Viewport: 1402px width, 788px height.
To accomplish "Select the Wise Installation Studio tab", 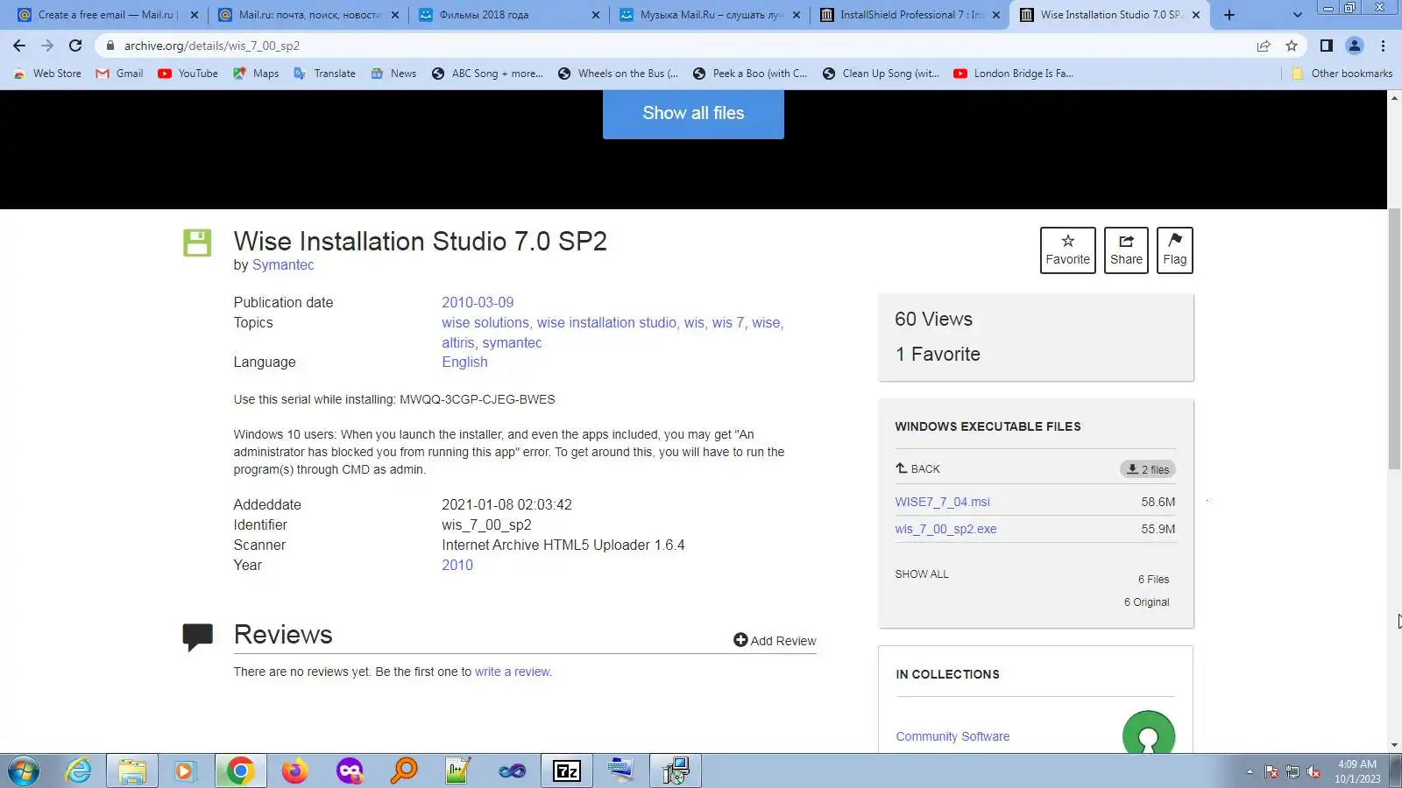I will point(1110,15).
